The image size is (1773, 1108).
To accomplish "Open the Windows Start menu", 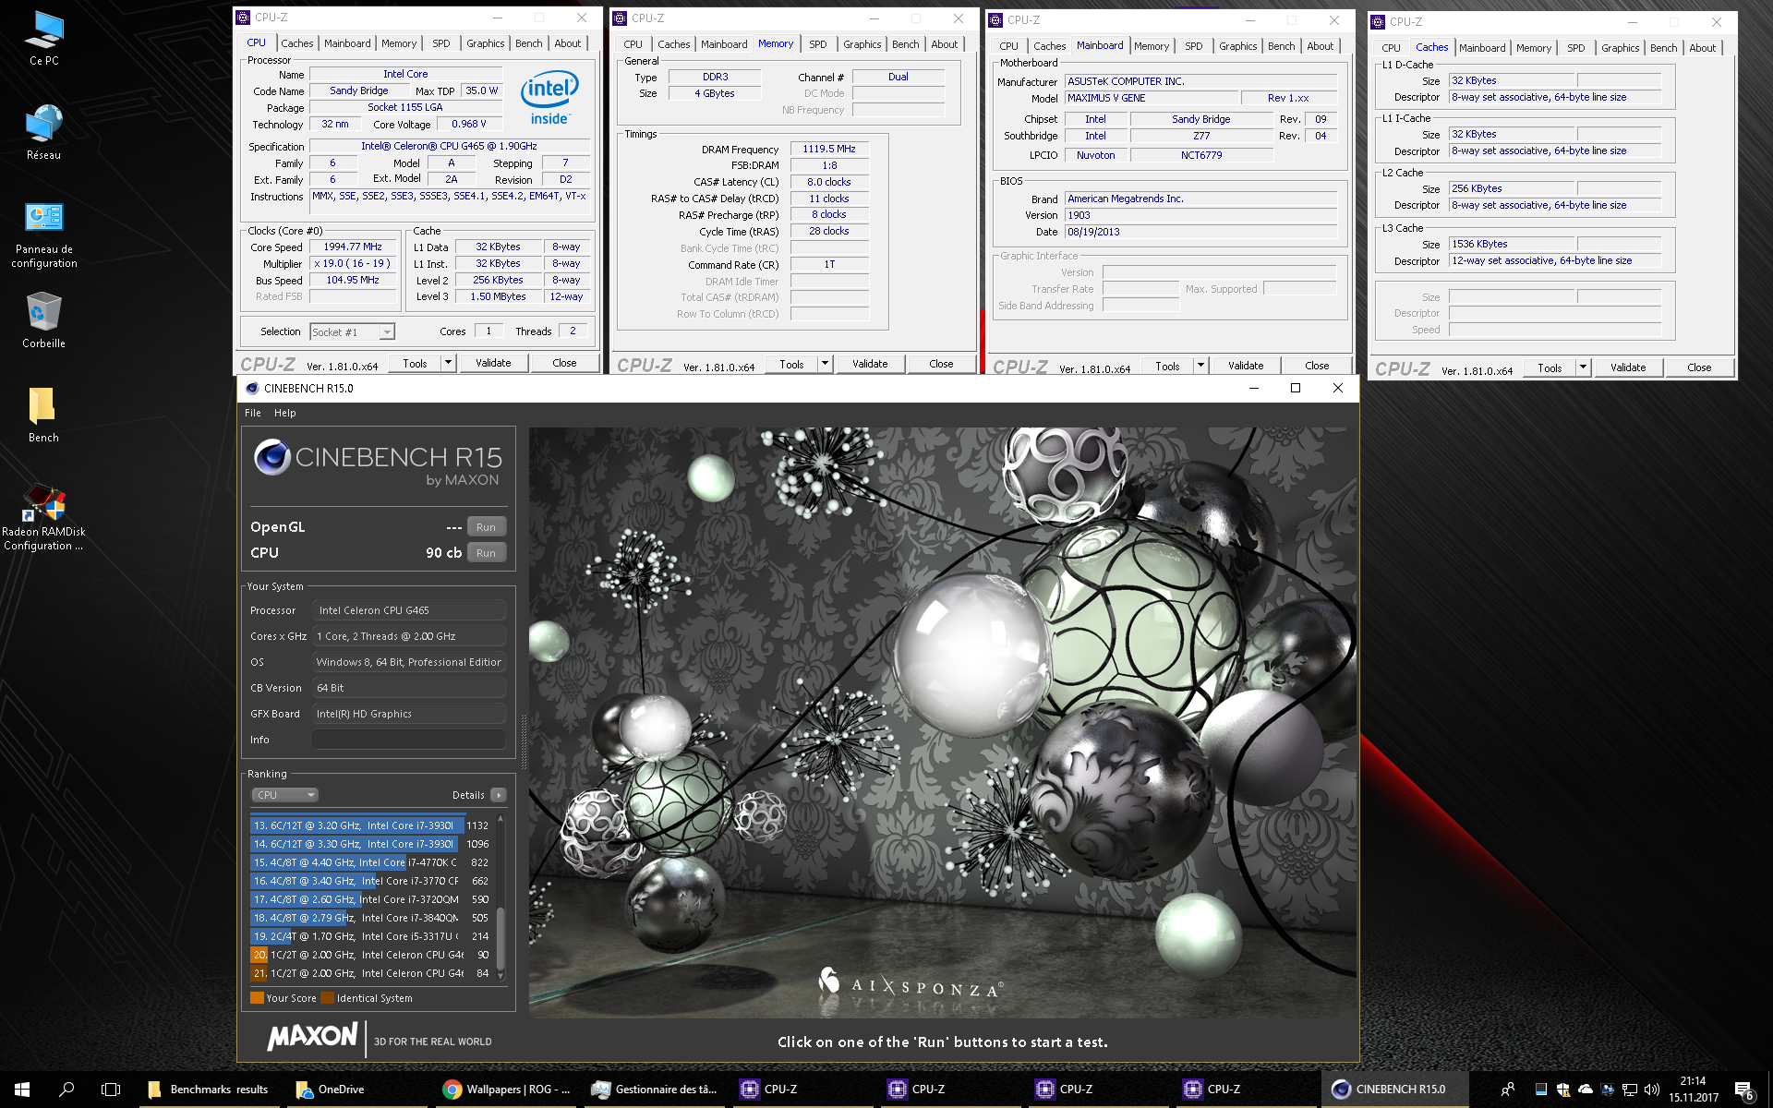I will (x=22, y=1090).
